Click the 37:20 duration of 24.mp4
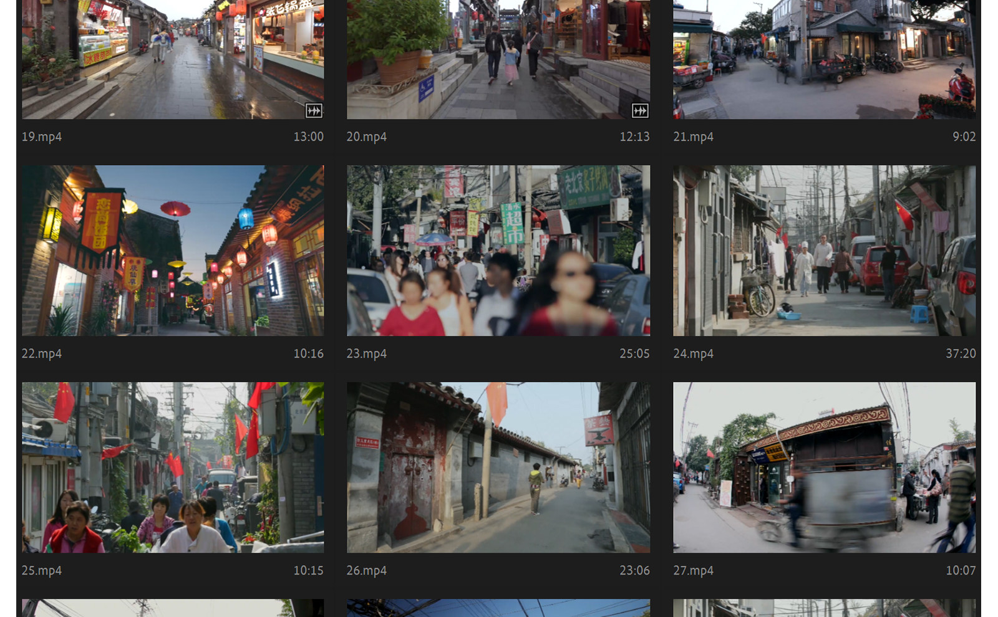This screenshot has height=617, width=998. coord(961,353)
